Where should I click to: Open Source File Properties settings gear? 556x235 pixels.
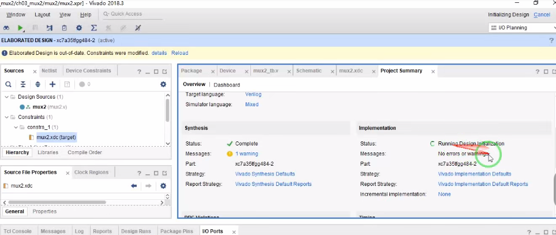tap(163, 186)
